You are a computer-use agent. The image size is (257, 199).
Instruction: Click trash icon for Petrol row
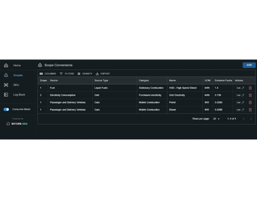coord(250,102)
